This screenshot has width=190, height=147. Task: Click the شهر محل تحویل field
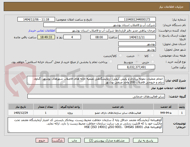(137, 49)
